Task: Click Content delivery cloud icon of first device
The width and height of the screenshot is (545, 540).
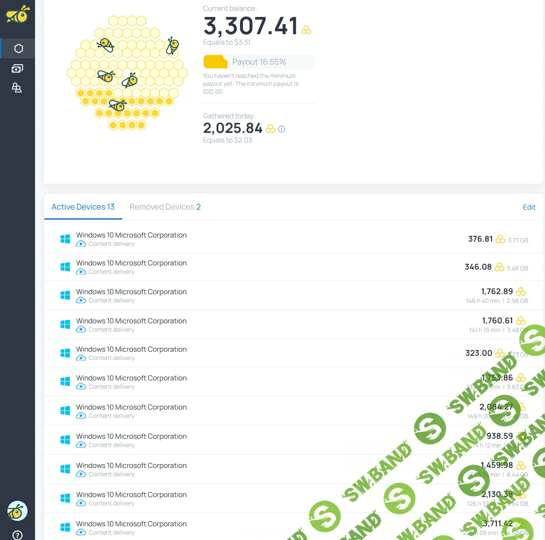Action: point(81,244)
